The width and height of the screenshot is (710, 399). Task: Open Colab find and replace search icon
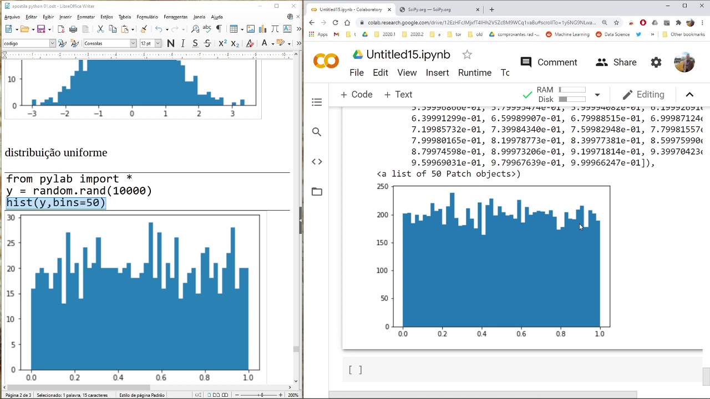click(x=317, y=132)
